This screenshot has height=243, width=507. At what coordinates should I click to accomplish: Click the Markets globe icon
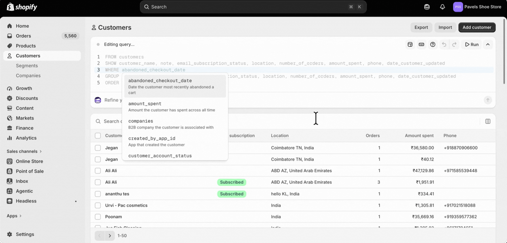[x=10, y=118]
